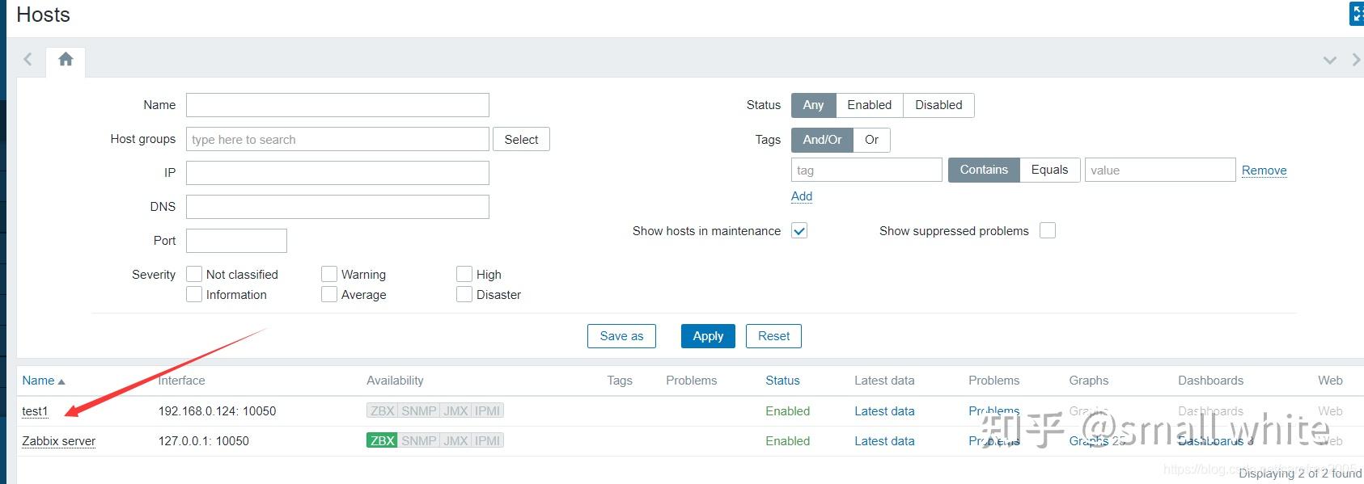Image resolution: width=1364 pixels, height=484 pixels.
Task: Check the Information severity box
Action: click(194, 294)
